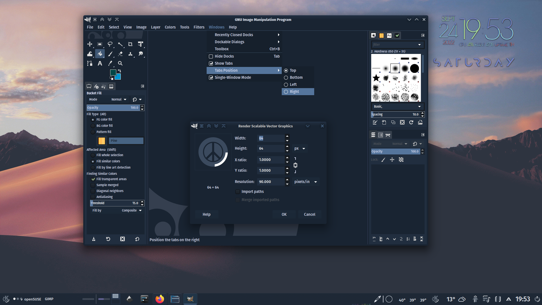Viewport: 542px width, 305px height.
Task: Switch to the Channels tab
Action: (x=381, y=135)
